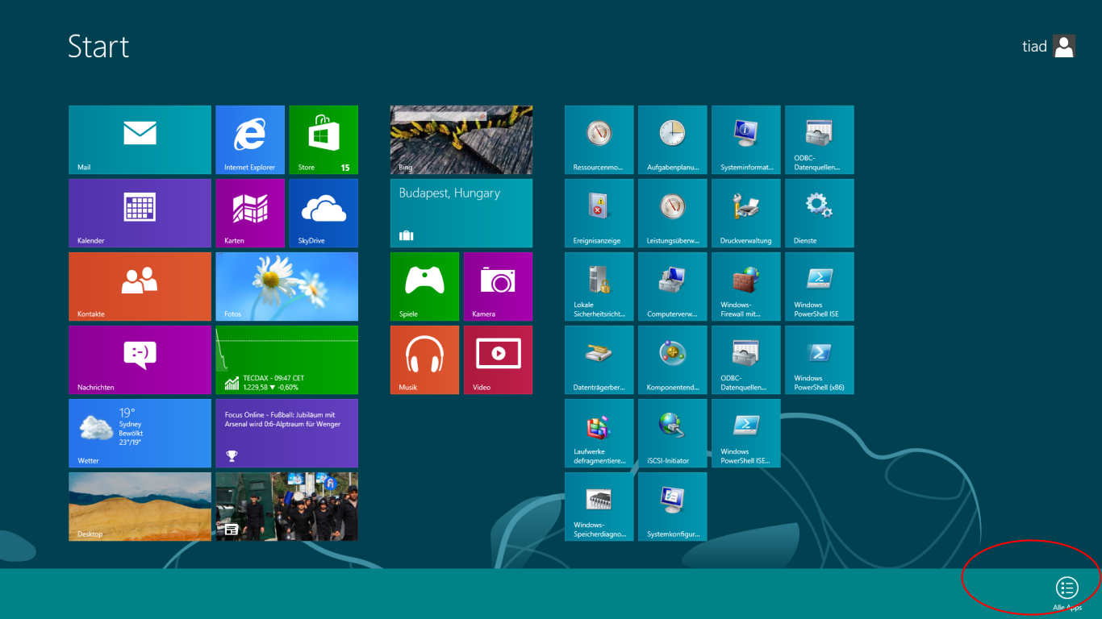The width and height of the screenshot is (1102, 619).
Task: Open the tiad user account menu
Action: pyautogui.click(x=1049, y=47)
